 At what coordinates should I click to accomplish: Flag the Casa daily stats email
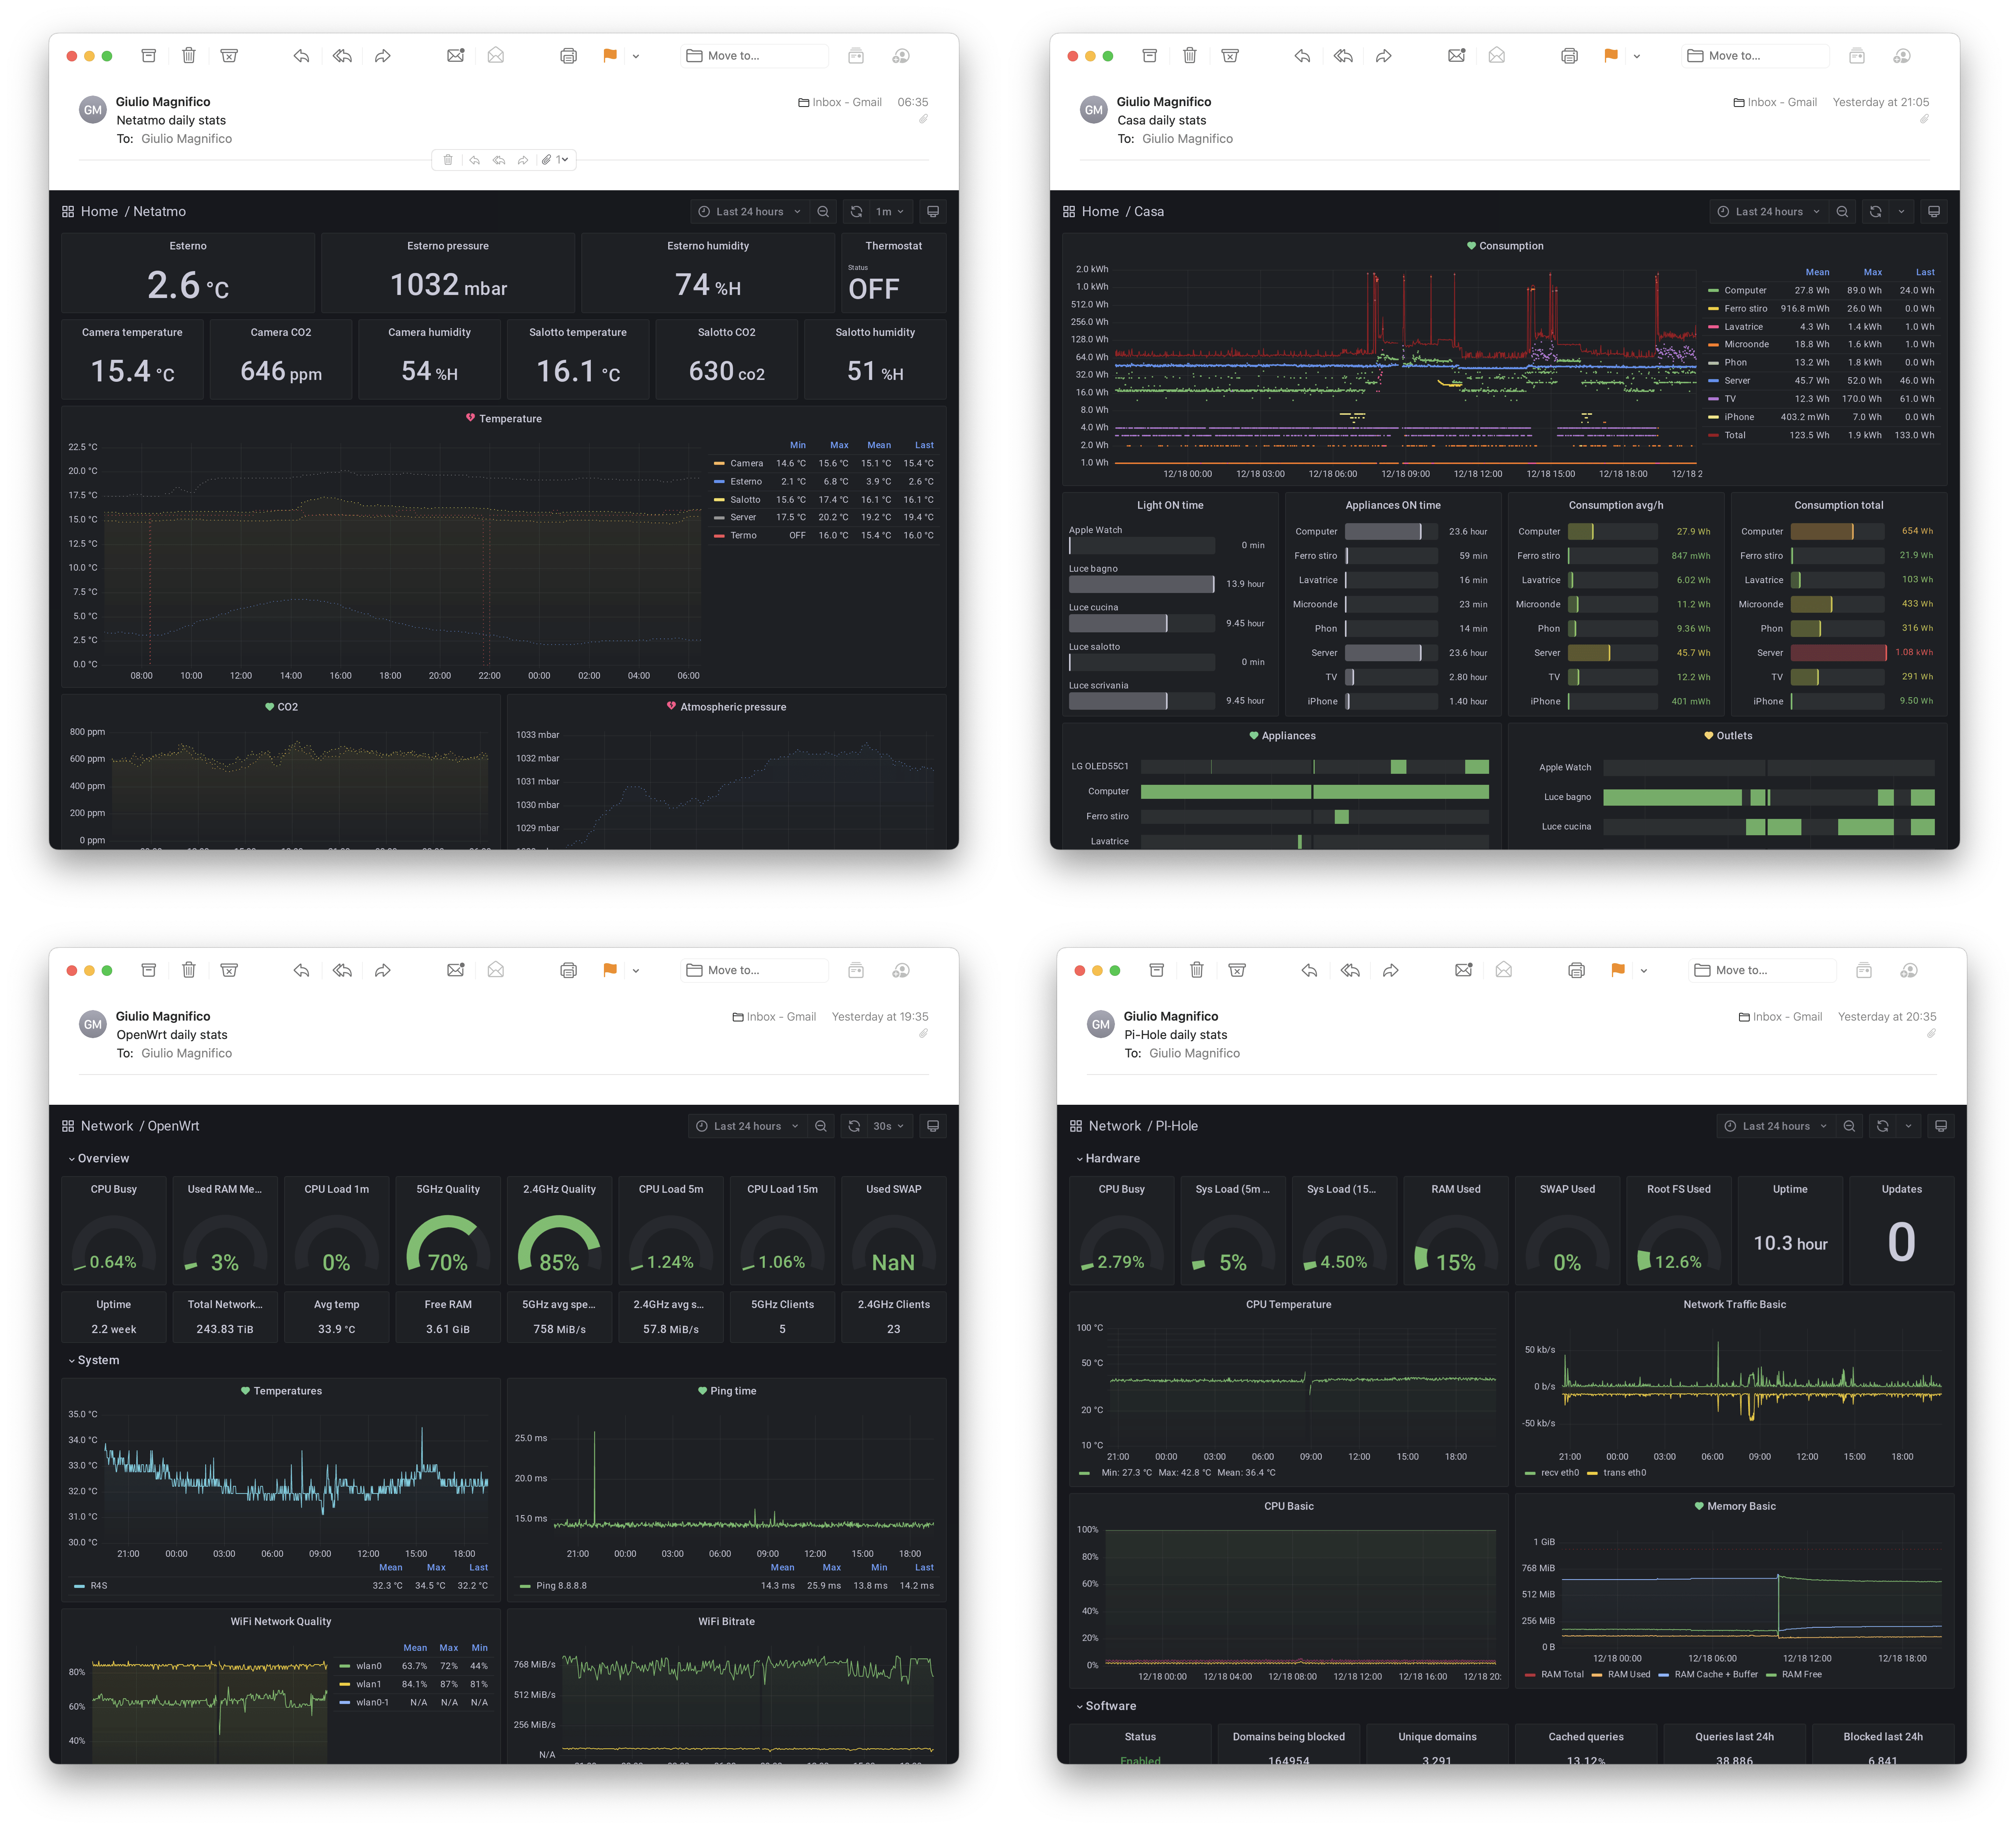(x=1611, y=56)
